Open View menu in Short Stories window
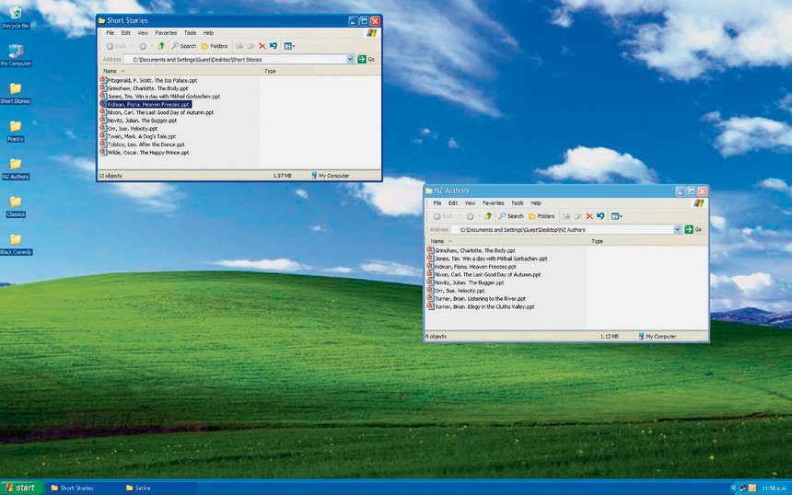Screen dimensions: 792x495 coord(143,33)
